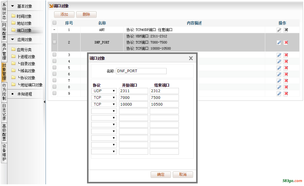The height and width of the screenshot is (186, 304).
Task: Confirm dialog with 确定 button
Action: pyautogui.click(x=161, y=175)
